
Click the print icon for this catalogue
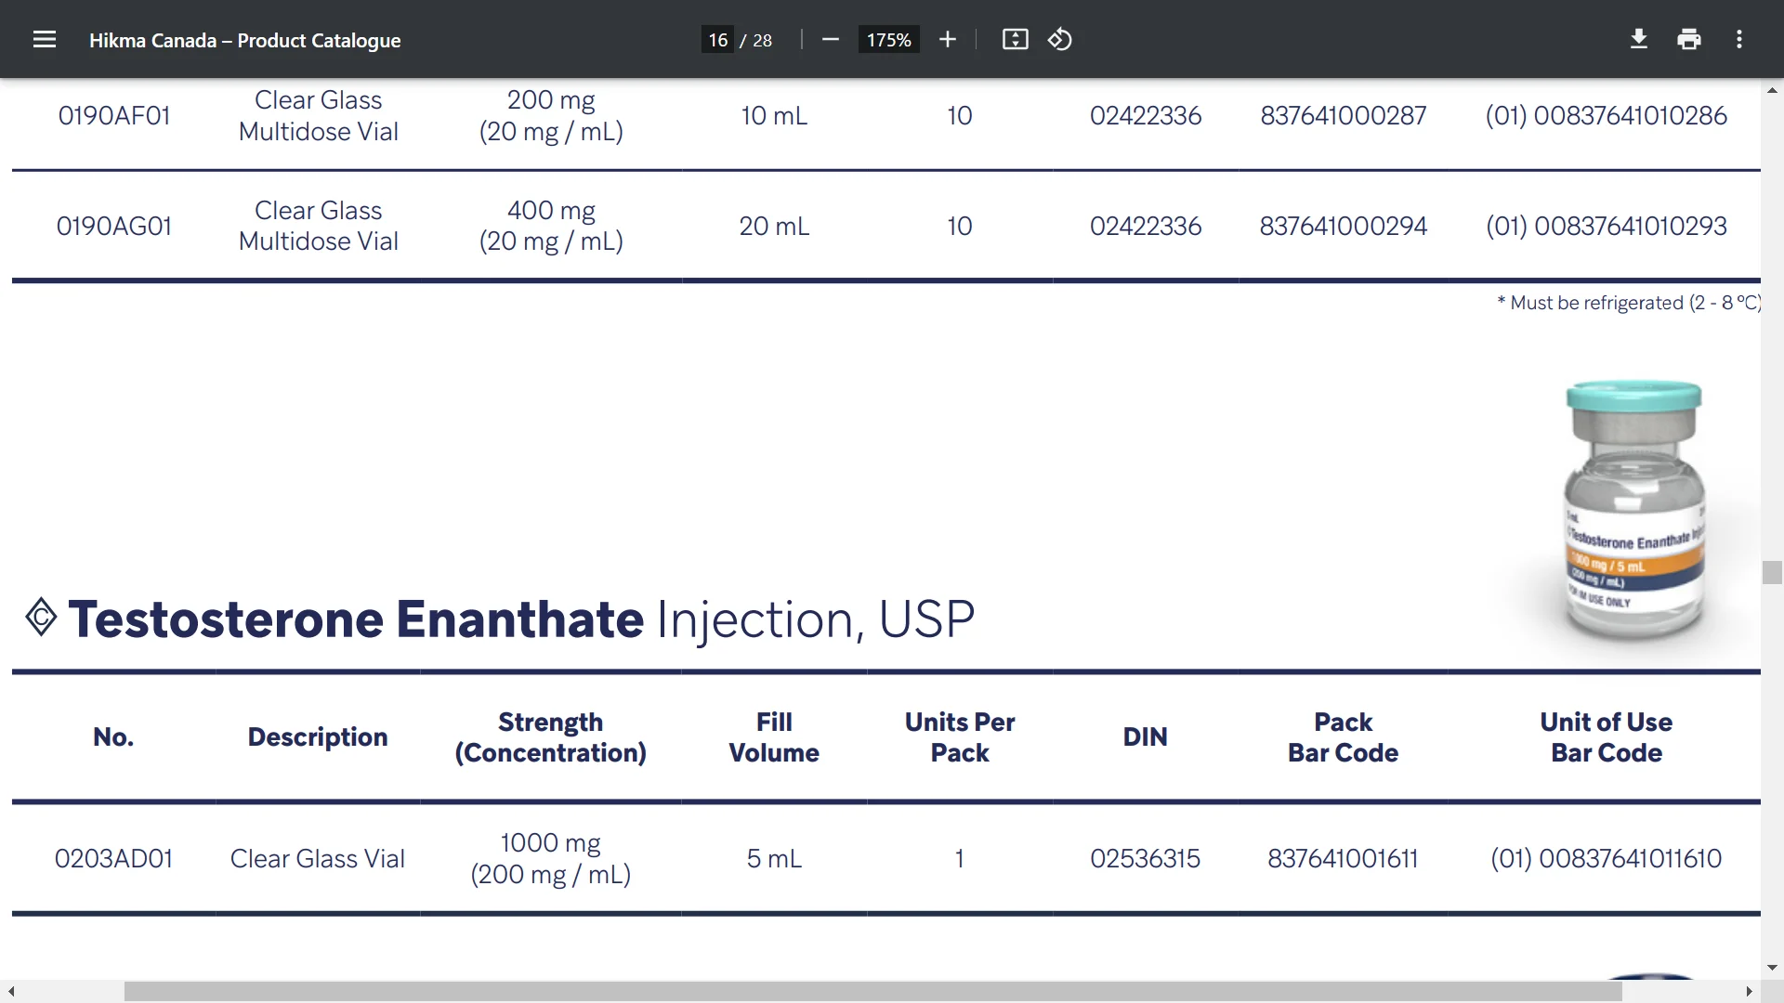coord(1689,39)
